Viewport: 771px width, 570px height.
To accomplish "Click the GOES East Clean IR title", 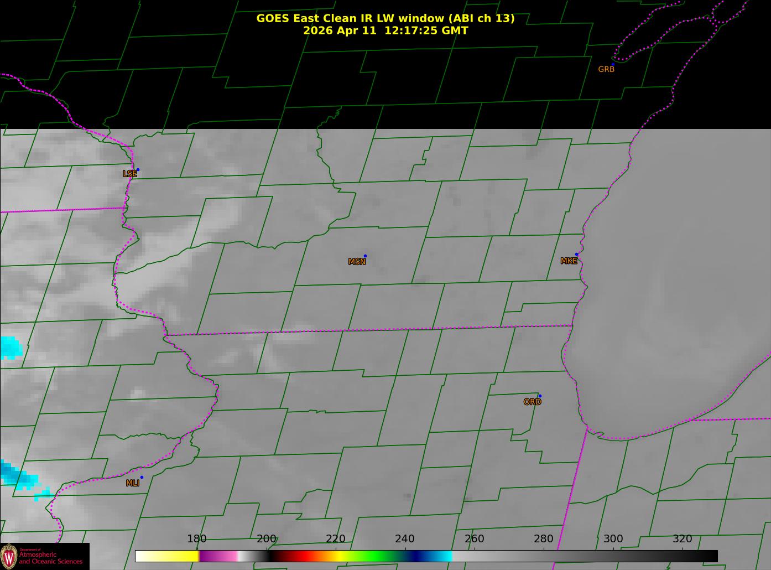I will (x=385, y=18).
